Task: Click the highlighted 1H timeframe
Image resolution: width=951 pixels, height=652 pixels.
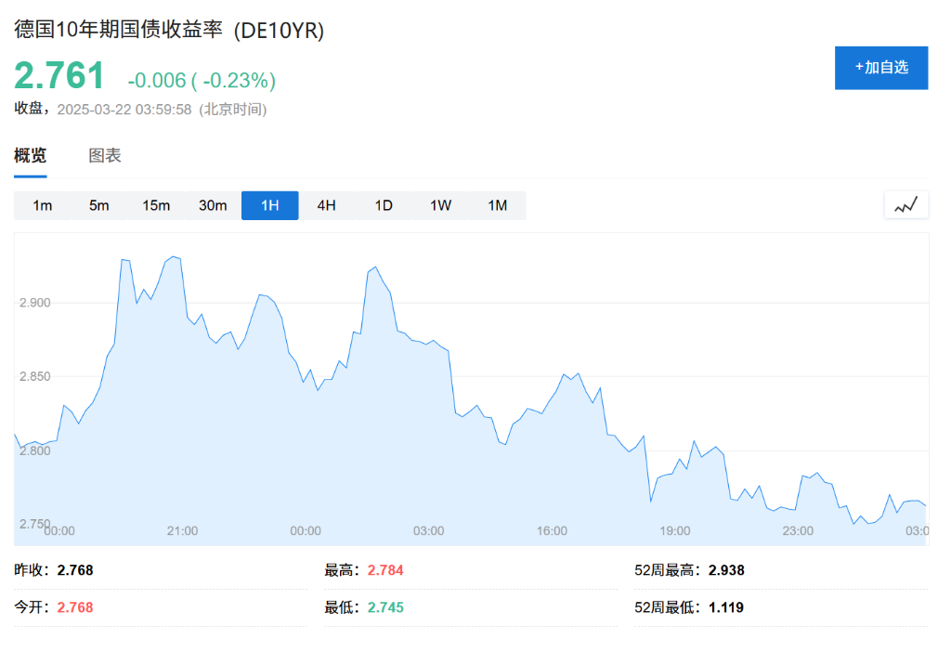Action: (269, 205)
